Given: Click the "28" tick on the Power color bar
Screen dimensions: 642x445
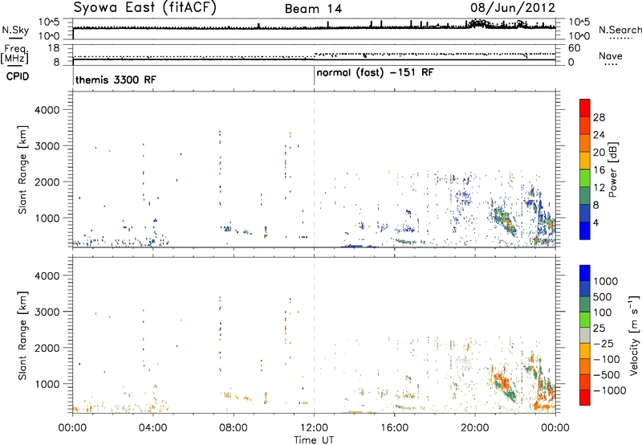Looking at the screenshot, I should 599,117.
